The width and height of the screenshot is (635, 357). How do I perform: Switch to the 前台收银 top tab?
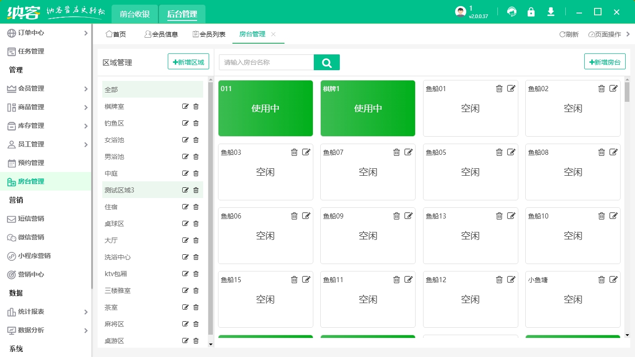point(135,14)
